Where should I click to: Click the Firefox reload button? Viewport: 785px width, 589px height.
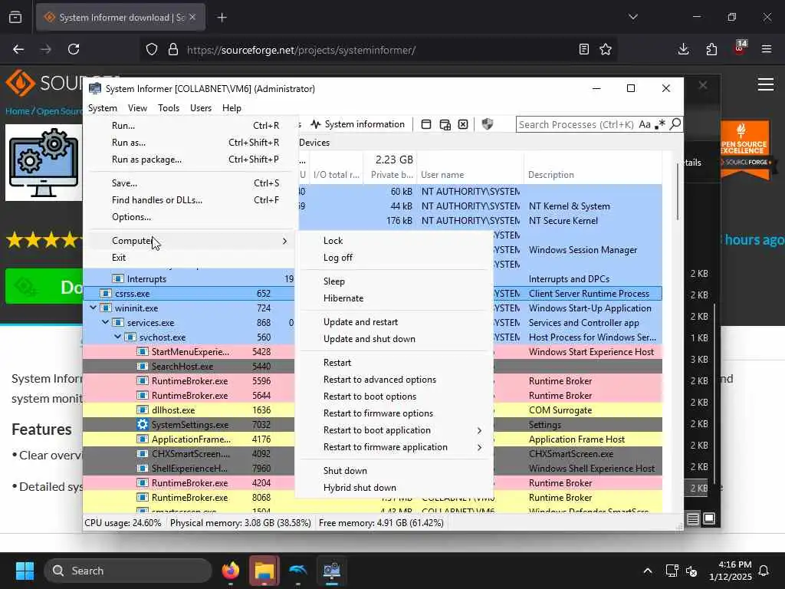(x=74, y=49)
